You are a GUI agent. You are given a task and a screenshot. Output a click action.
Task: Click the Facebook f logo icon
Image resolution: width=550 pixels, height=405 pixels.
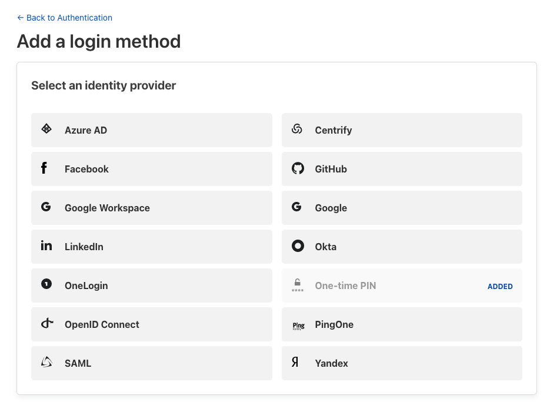pyautogui.click(x=44, y=168)
